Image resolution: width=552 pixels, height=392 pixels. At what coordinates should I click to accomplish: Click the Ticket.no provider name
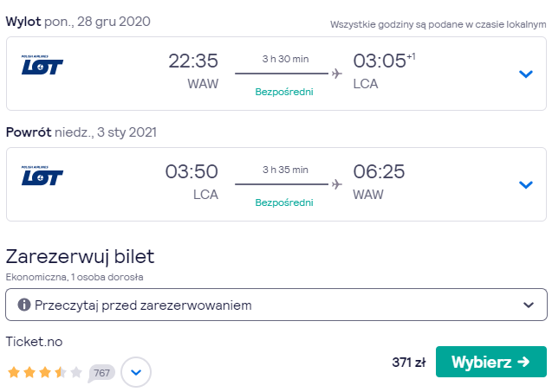[x=34, y=342]
